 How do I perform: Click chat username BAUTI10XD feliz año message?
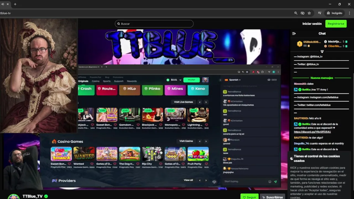(x=301, y=118)
